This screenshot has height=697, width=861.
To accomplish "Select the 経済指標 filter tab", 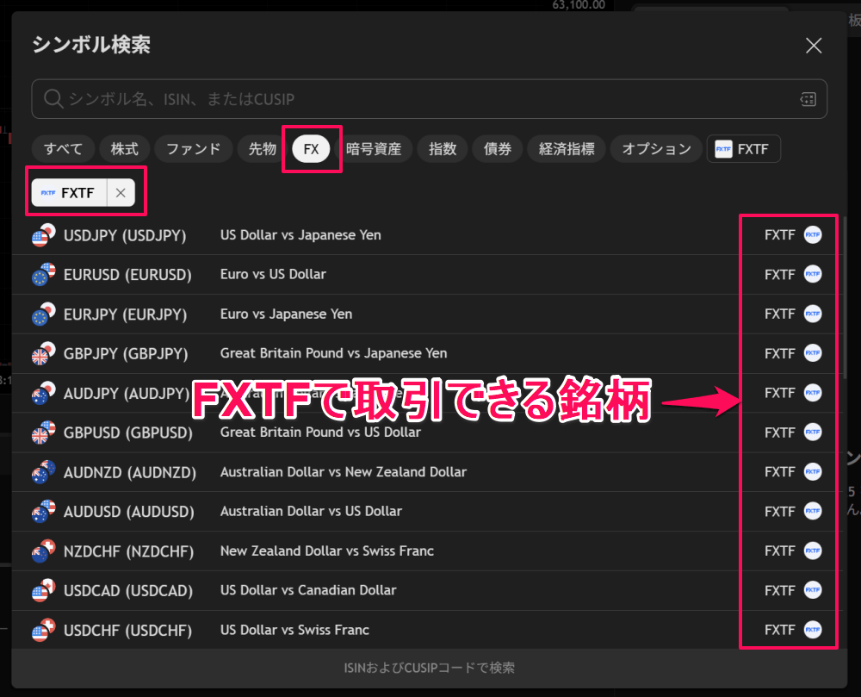I will tap(567, 149).
